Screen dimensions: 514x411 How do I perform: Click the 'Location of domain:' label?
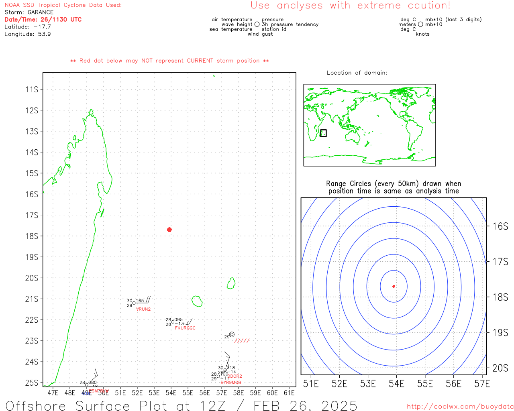[357, 73]
